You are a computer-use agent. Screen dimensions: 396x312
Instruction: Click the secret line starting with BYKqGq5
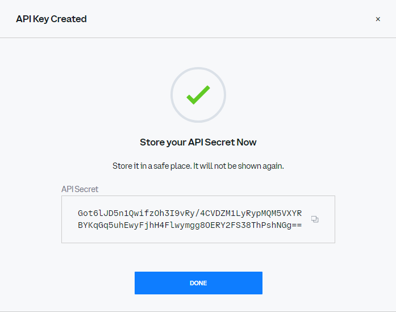click(x=190, y=225)
